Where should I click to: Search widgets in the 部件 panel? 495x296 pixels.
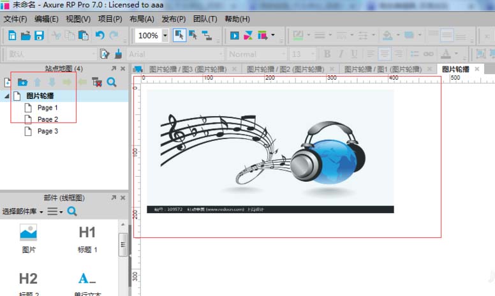click(x=72, y=211)
